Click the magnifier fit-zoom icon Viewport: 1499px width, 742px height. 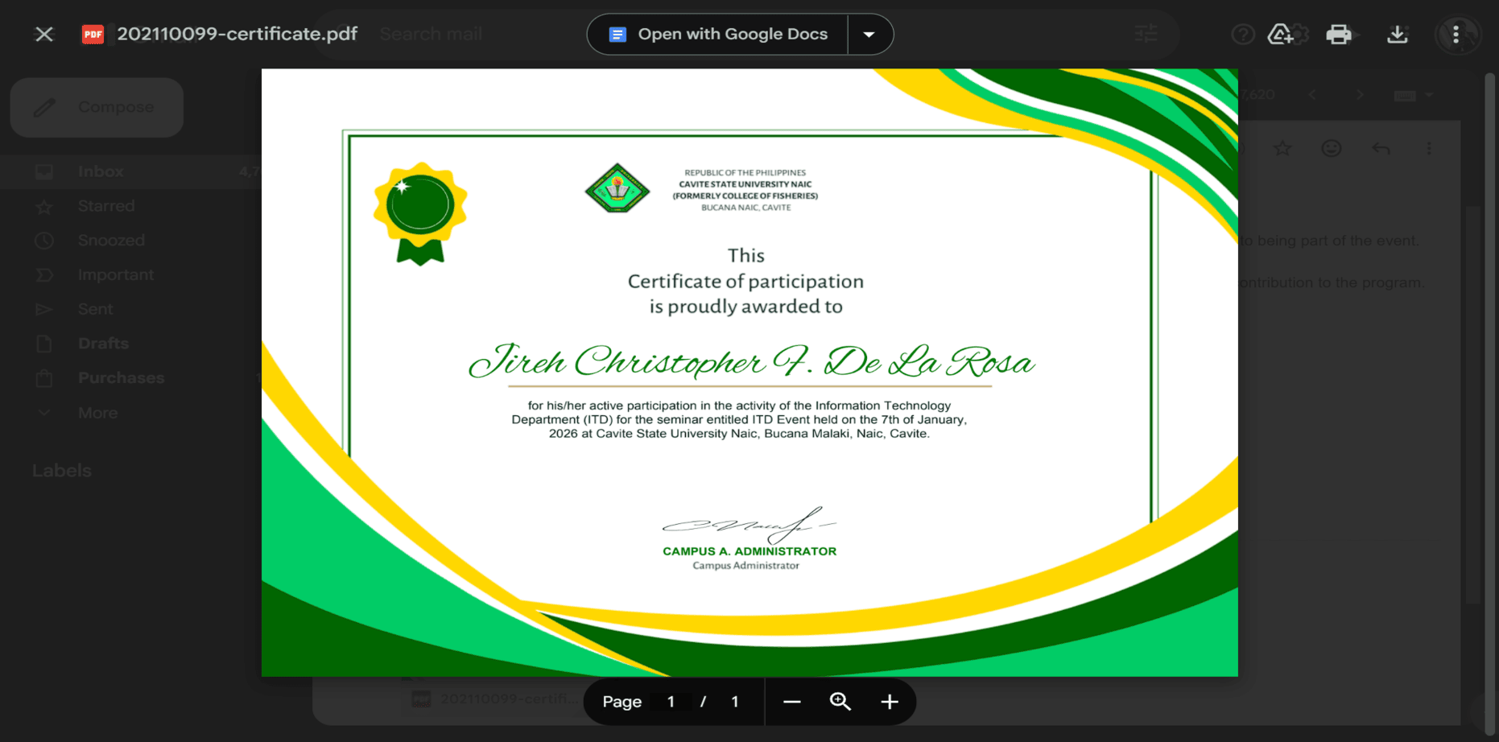(x=840, y=702)
